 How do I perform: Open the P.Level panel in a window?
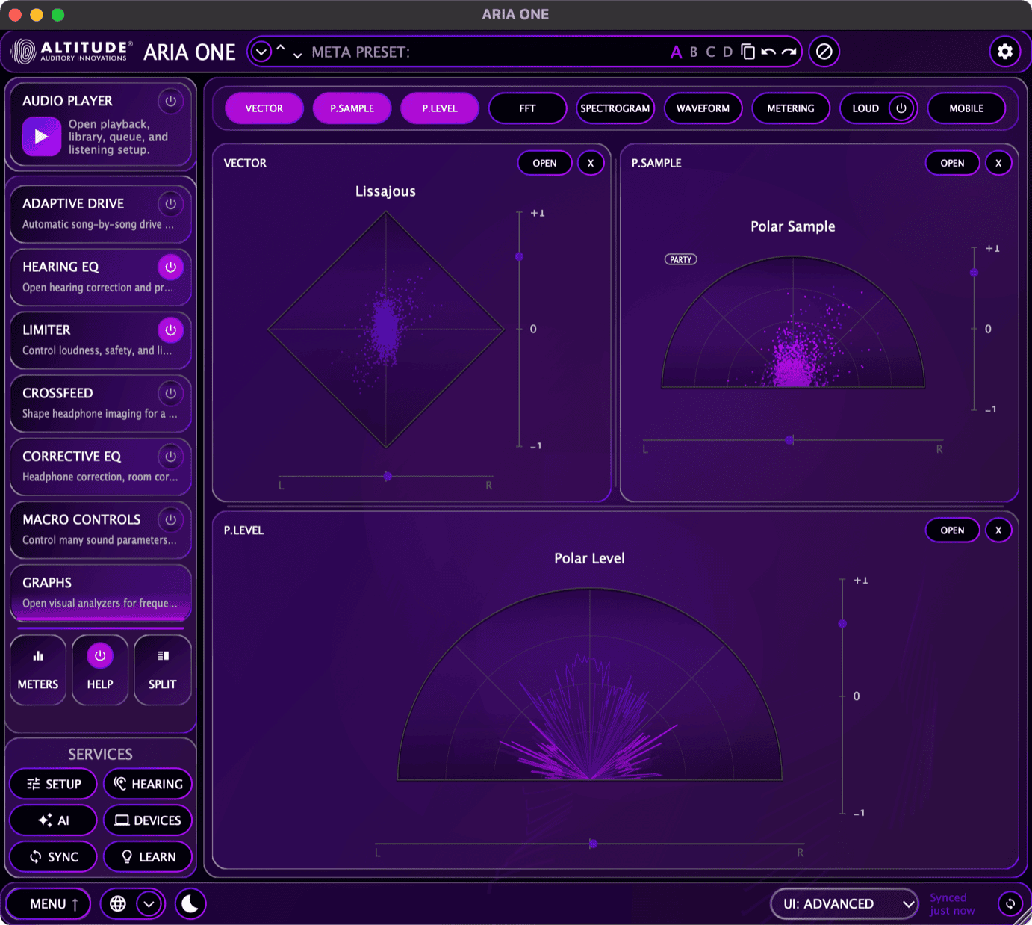[953, 530]
